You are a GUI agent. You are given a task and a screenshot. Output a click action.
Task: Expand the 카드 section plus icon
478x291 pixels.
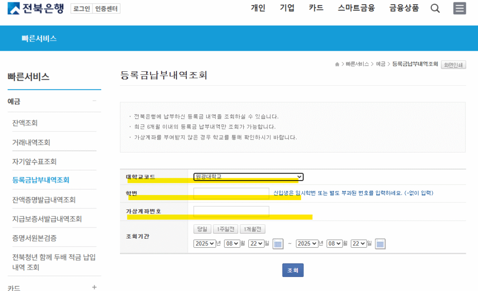coord(94,287)
